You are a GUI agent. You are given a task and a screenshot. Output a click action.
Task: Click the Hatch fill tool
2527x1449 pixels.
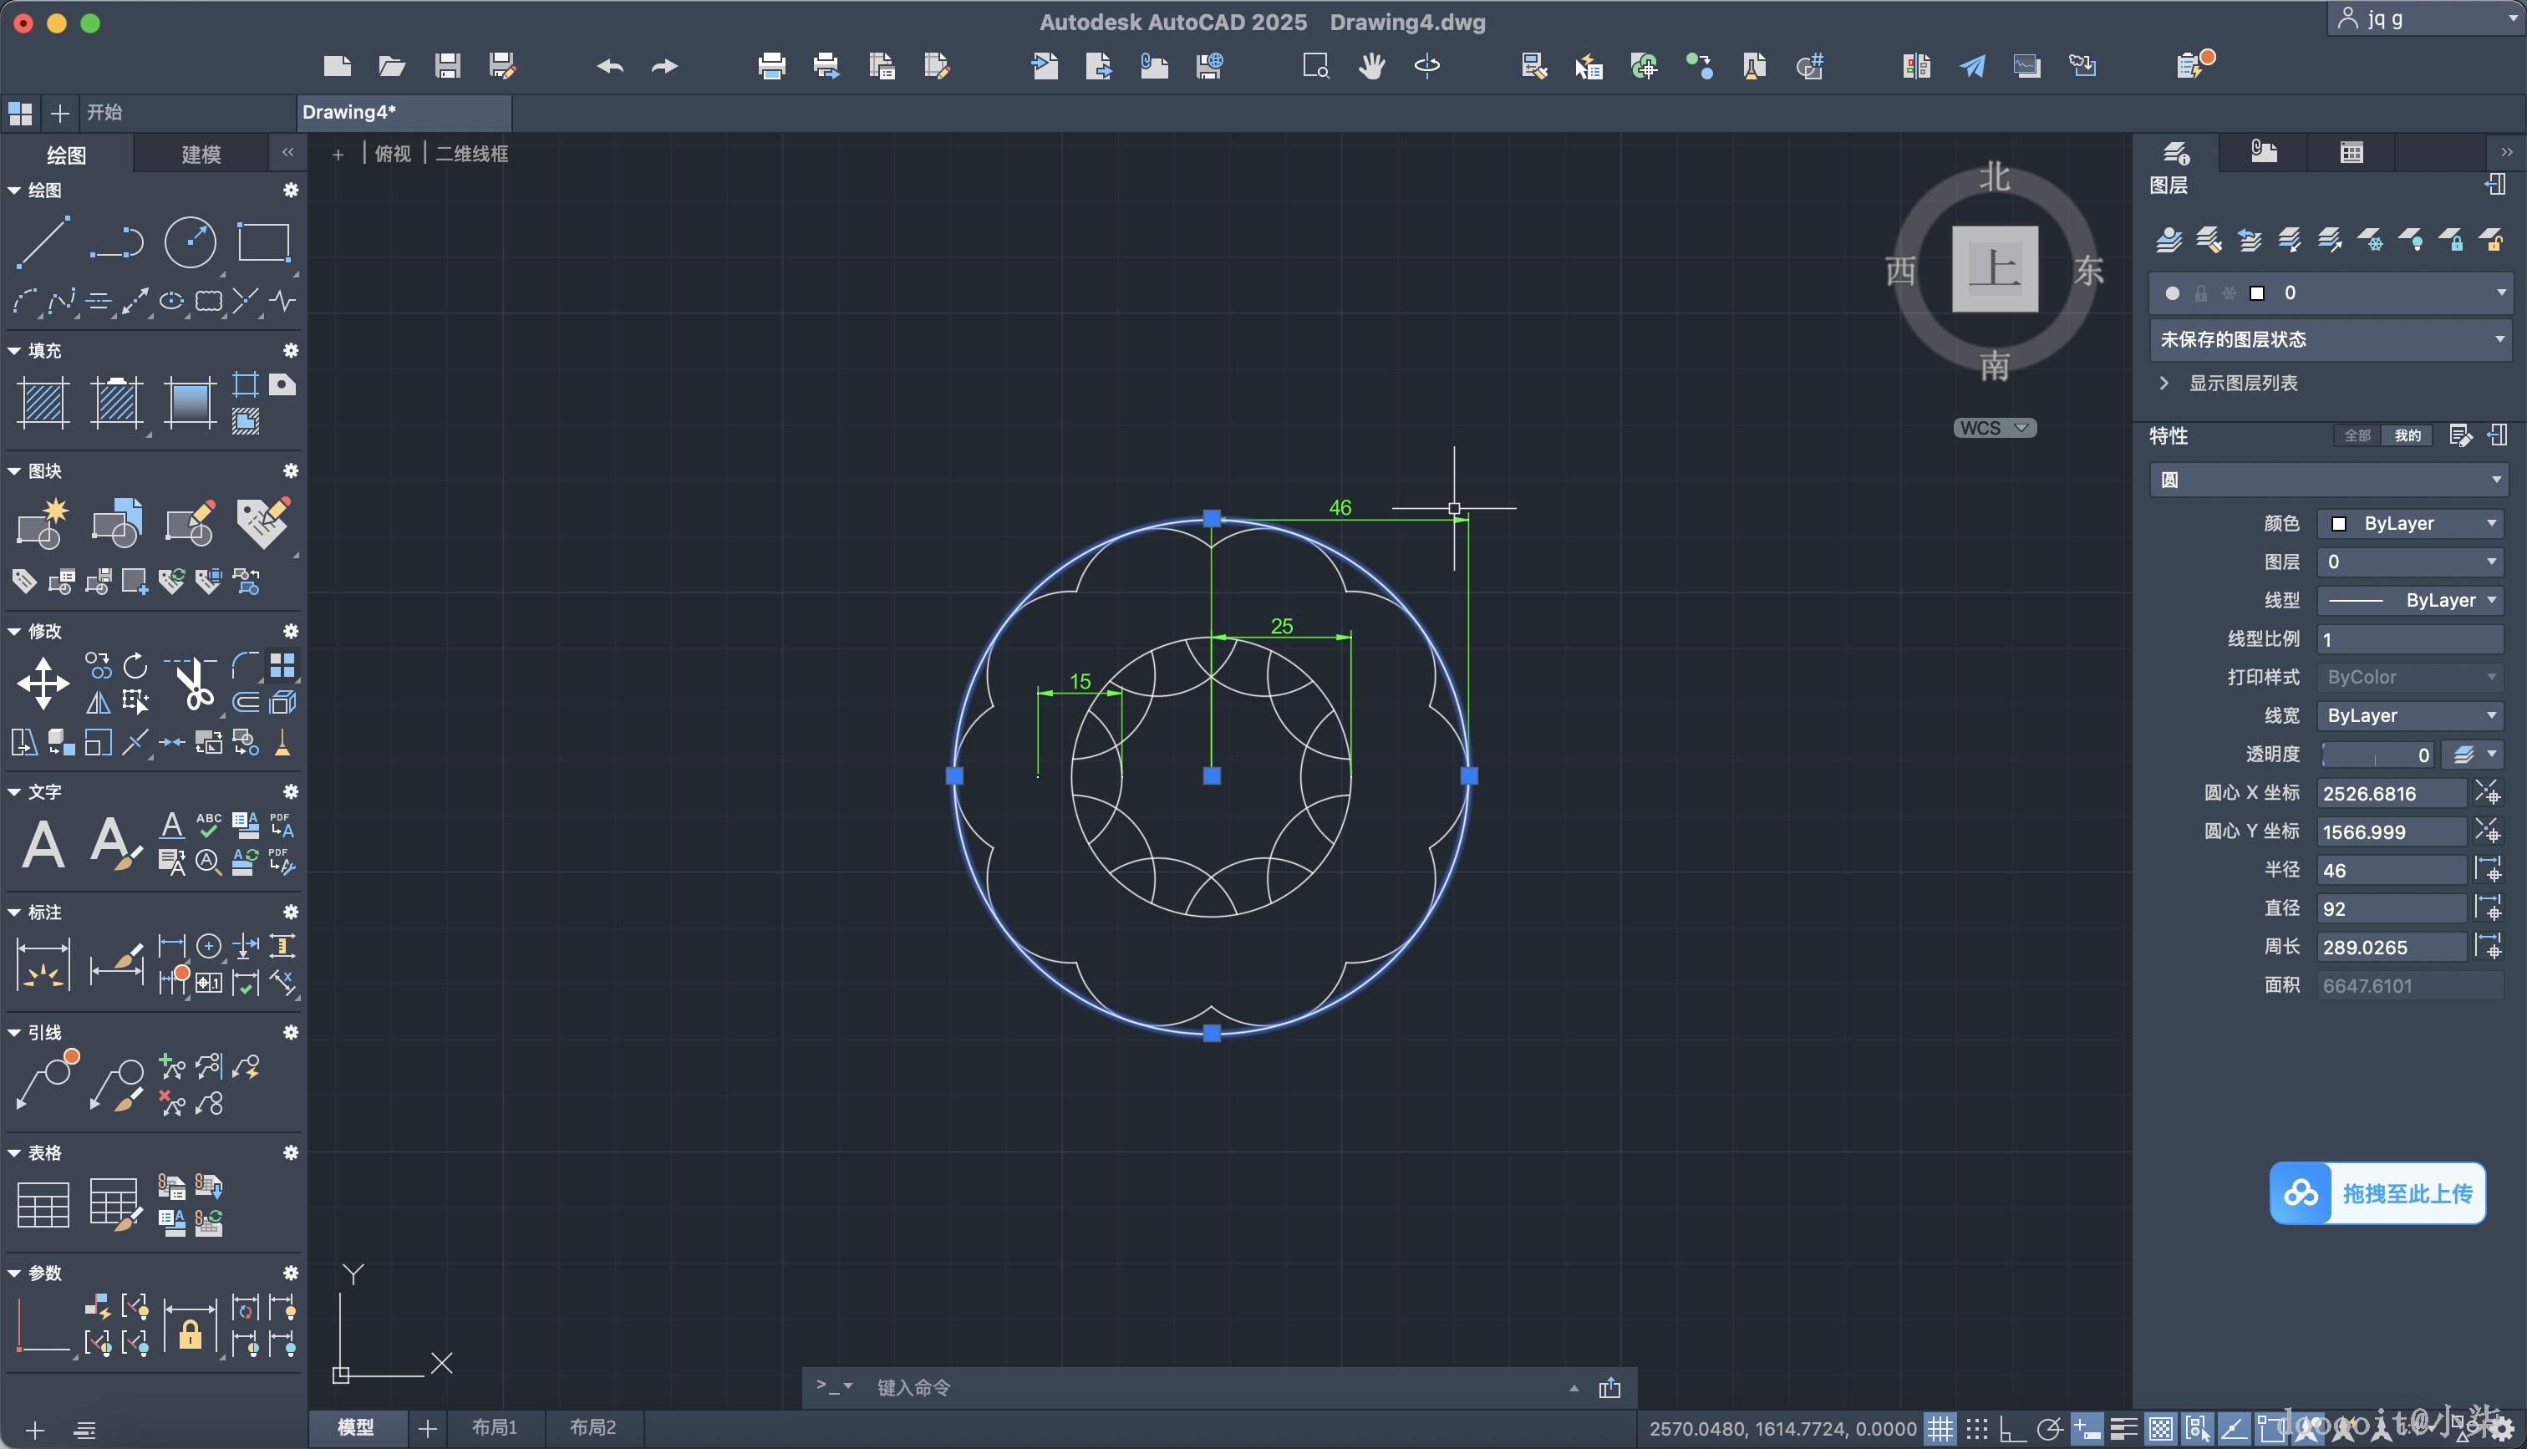point(43,403)
